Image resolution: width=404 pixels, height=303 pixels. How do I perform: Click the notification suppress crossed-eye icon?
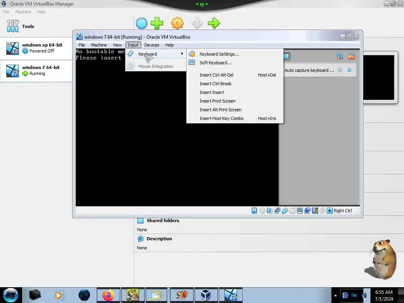(x=340, y=70)
